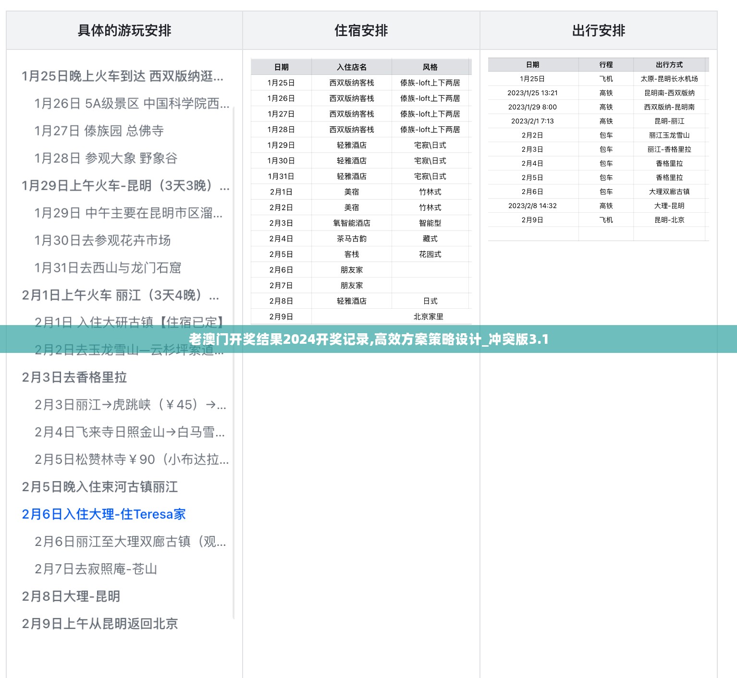Open outline entry 1月26日 5A级景区 中国科学院
Image resolution: width=737 pixels, height=678 pixels.
pyautogui.click(x=132, y=103)
